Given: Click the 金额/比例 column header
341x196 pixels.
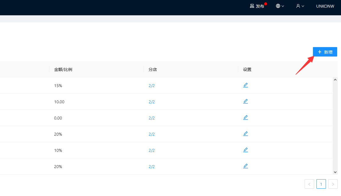Looking at the screenshot, I should pos(63,69).
